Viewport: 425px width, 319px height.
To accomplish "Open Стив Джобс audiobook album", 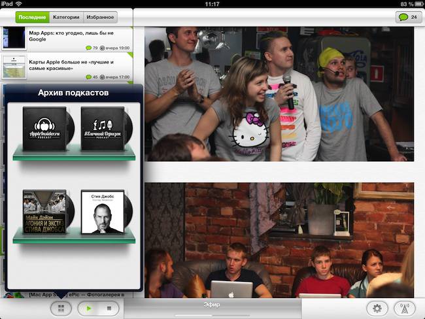I will [106, 212].
